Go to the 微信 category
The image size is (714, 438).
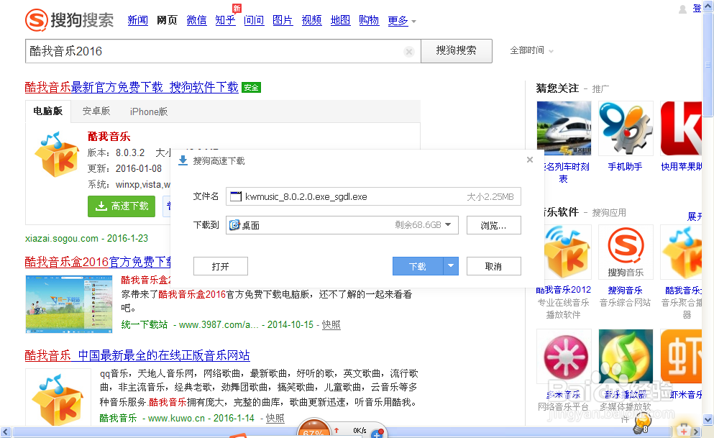coord(196,20)
